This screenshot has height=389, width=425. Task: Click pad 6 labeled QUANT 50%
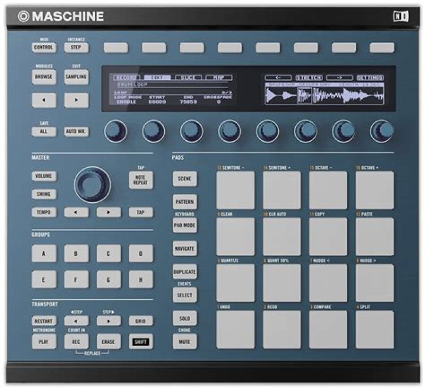(x=282, y=283)
